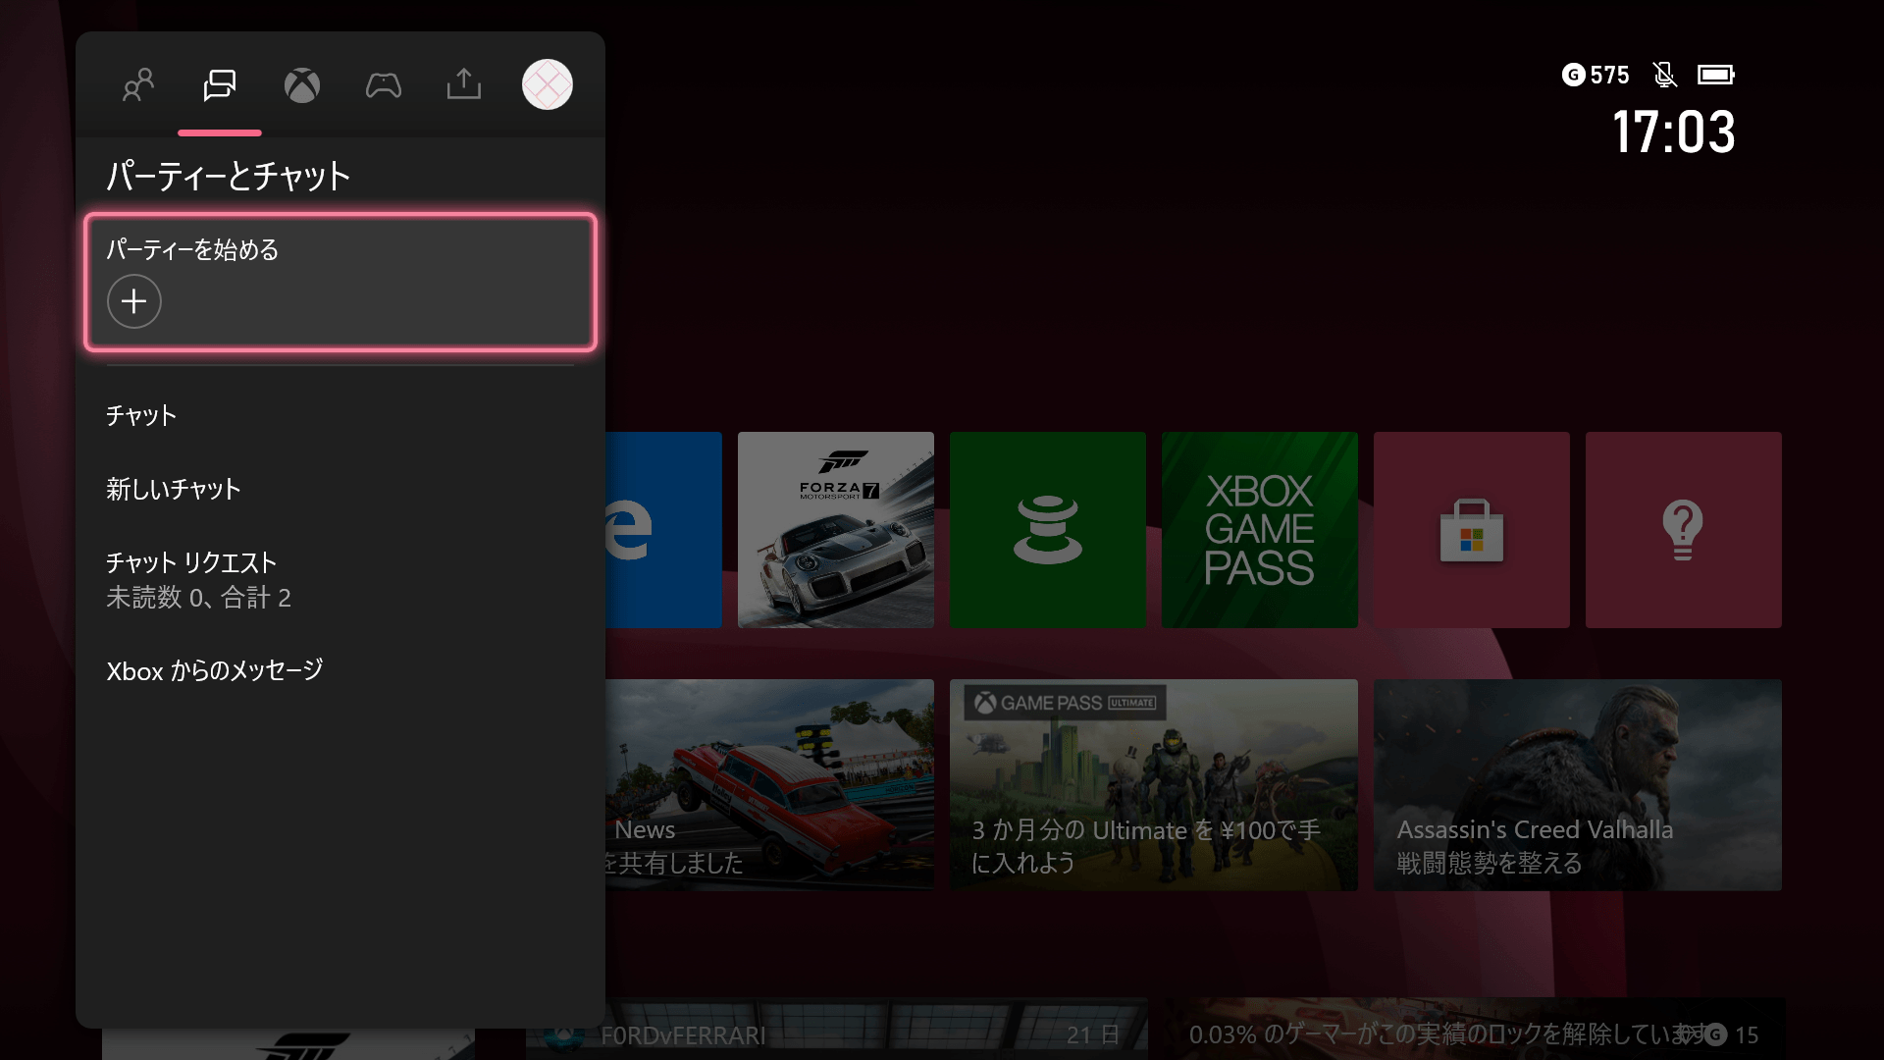Open the controller Game activity tab
Viewport: 1884px width, 1060px height.
384,85
